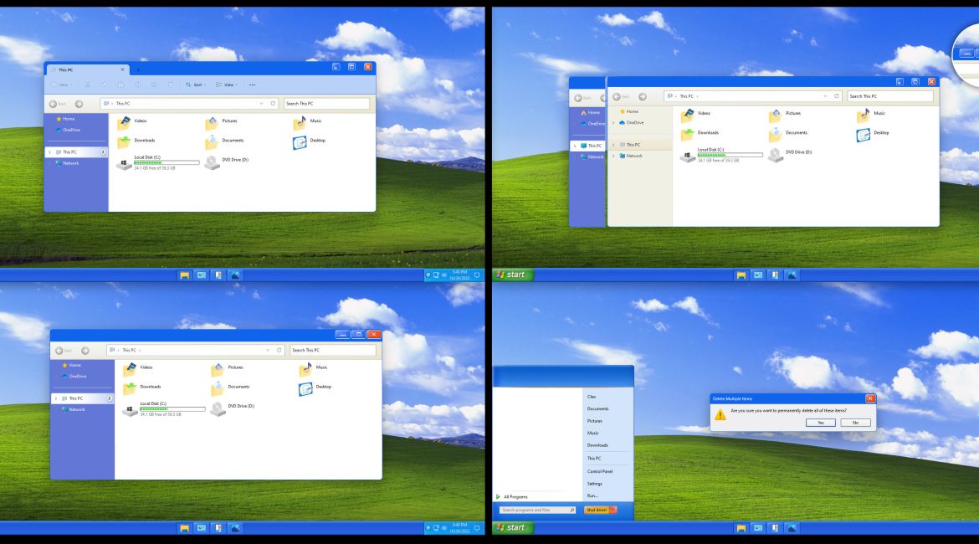Viewport: 979px width, 544px height.
Task: Focus Search programs and files box in Start menu
Action: pos(537,511)
